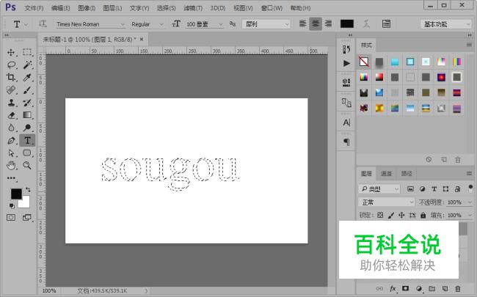Close the untitled document tab
Viewport: 477px width, 297px height.
tap(142, 39)
